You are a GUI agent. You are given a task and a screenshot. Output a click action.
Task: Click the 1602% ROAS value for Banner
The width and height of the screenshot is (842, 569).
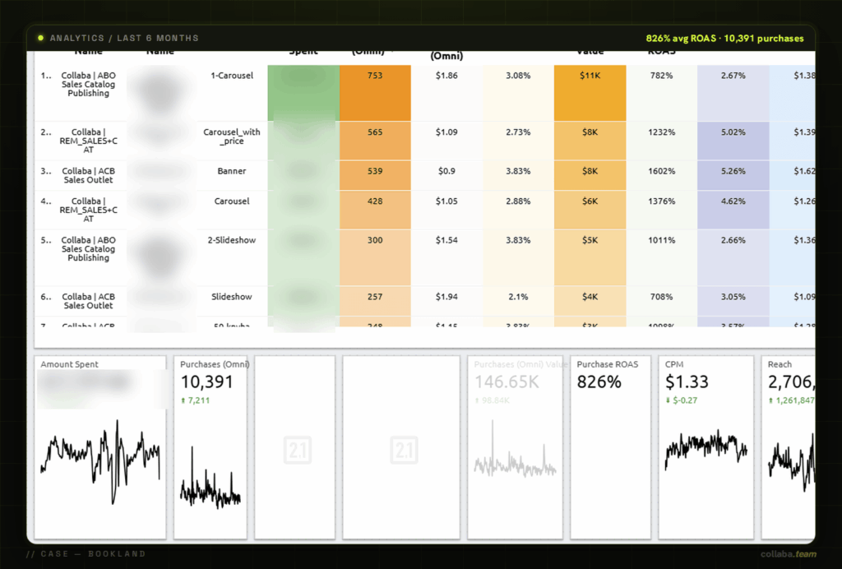[x=661, y=171]
